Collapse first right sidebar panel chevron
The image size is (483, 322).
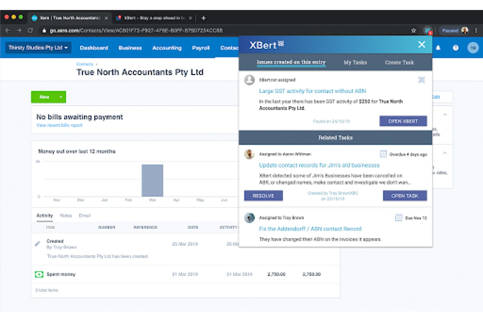click(445, 115)
